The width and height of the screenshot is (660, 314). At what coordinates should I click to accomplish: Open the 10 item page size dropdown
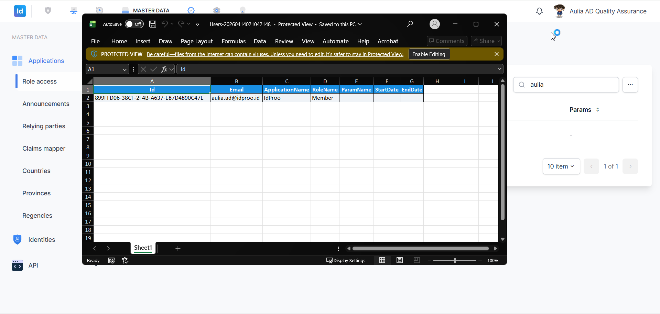tap(561, 166)
